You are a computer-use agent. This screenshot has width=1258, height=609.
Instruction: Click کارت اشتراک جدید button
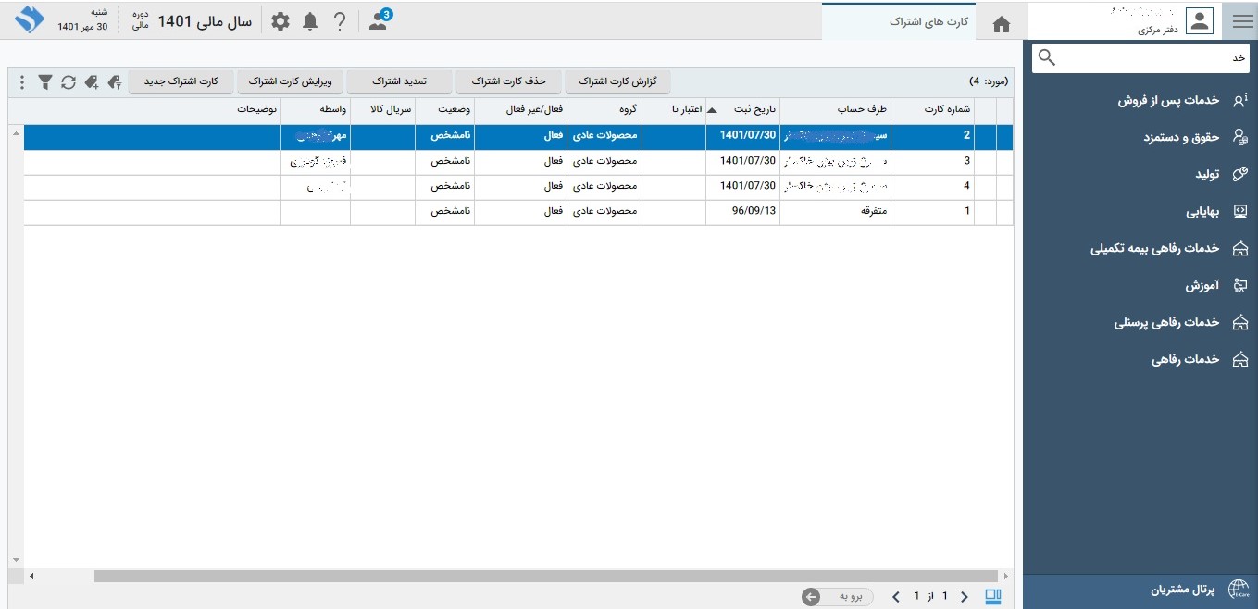pyautogui.click(x=181, y=81)
